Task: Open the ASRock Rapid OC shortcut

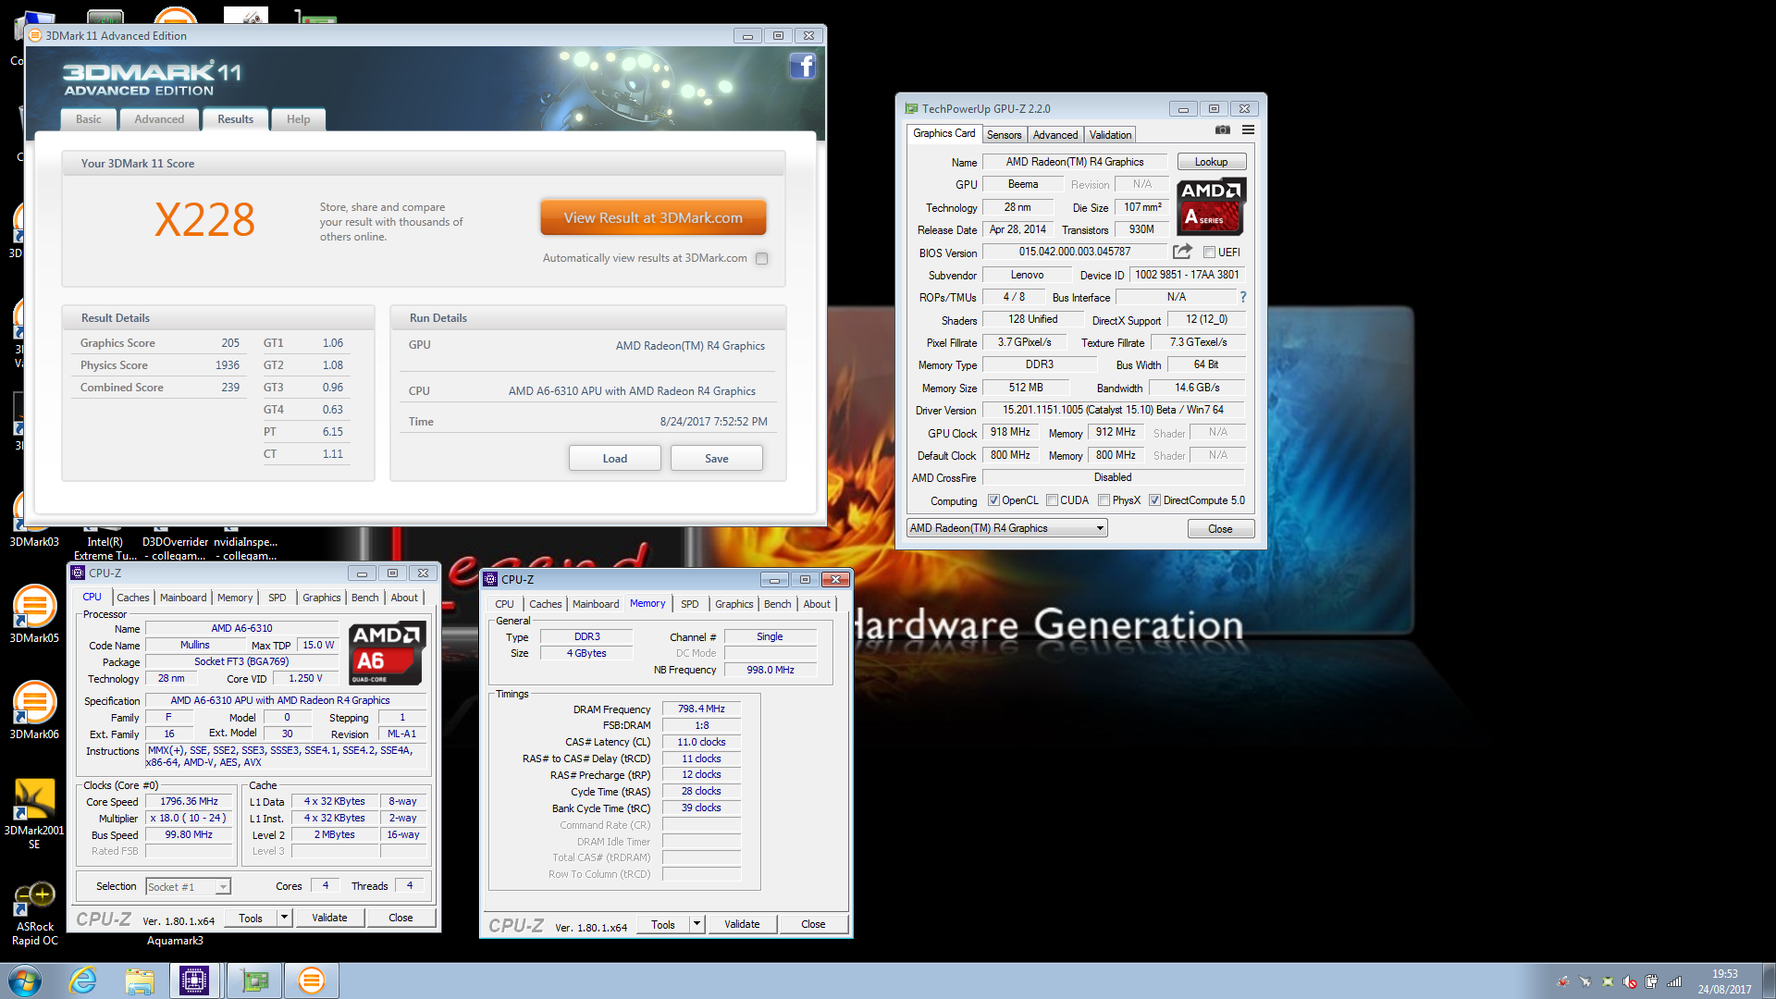Action: pyautogui.click(x=34, y=914)
